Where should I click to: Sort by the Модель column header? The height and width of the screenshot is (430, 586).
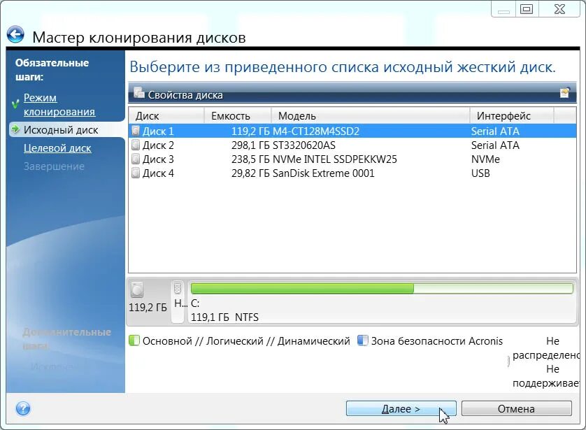371,116
